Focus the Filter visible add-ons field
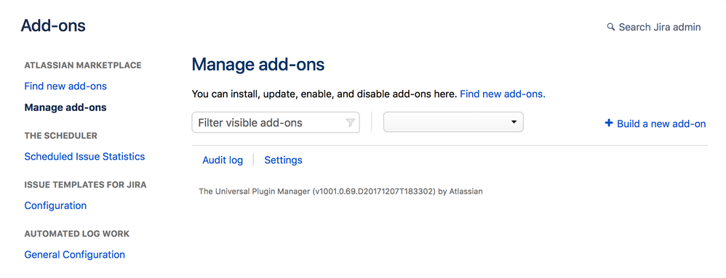 (x=276, y=123)
